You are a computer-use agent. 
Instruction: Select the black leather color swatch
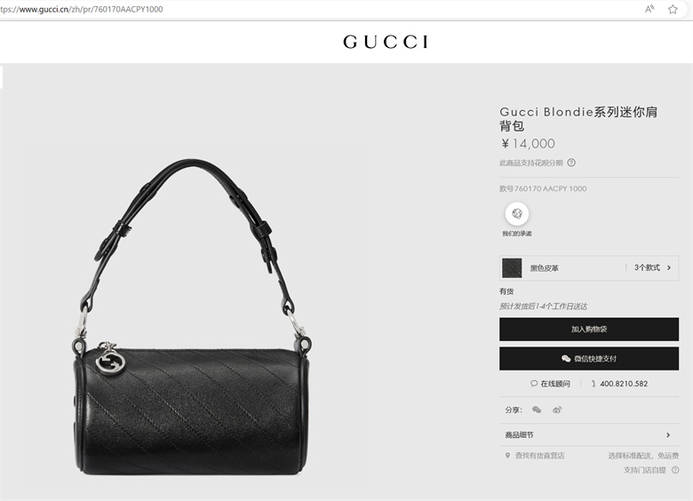tap(512, 267)
